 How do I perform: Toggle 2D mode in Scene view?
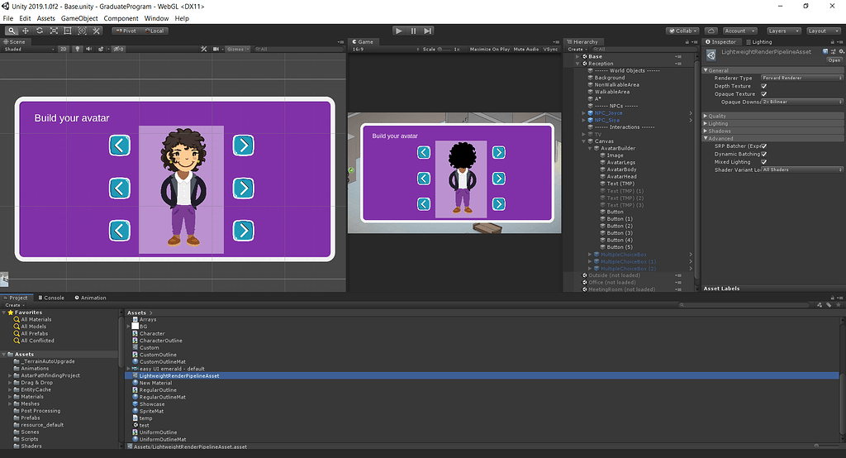coord(63,49)
